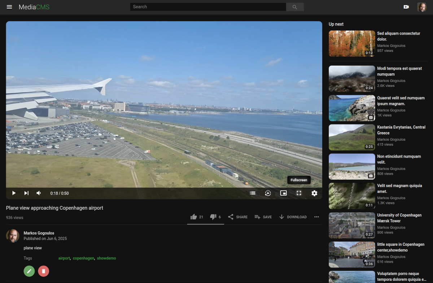The height and width of the screenshot is (283, 433).
Task: Click the DOWNLOAD button
Action: 293,217
